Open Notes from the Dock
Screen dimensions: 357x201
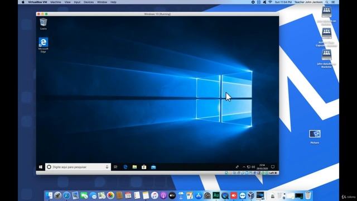point(146,195)
